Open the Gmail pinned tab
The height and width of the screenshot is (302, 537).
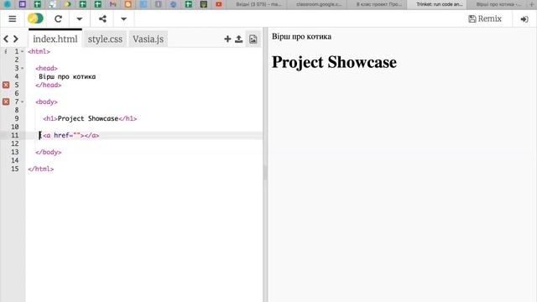point(112,4)
